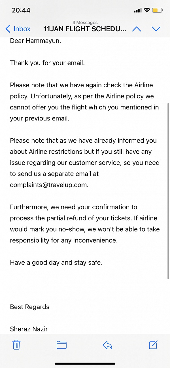Image resolution: width=170 pixels, height=368 pixels.
Task: Tap the Wi-Fi status icon
Action: pos(147,10)
